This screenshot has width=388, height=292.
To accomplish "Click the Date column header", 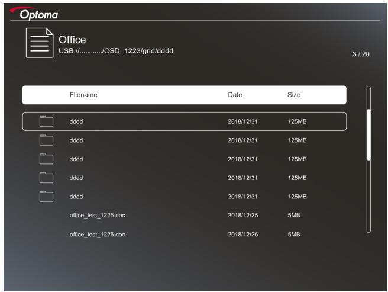I will 235,95.
